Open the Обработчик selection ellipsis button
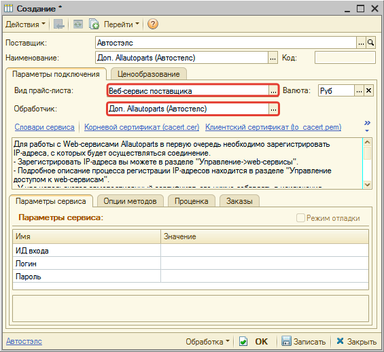 (273, 109)
